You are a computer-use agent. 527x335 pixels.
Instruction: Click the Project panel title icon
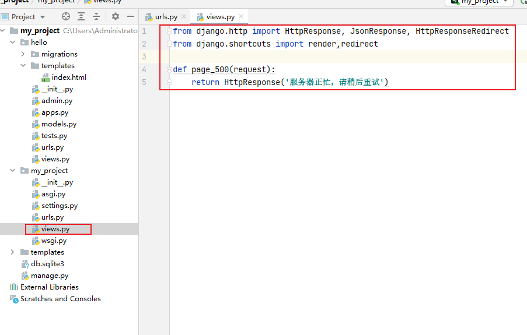pyautogui.click(x=5, y=17)
